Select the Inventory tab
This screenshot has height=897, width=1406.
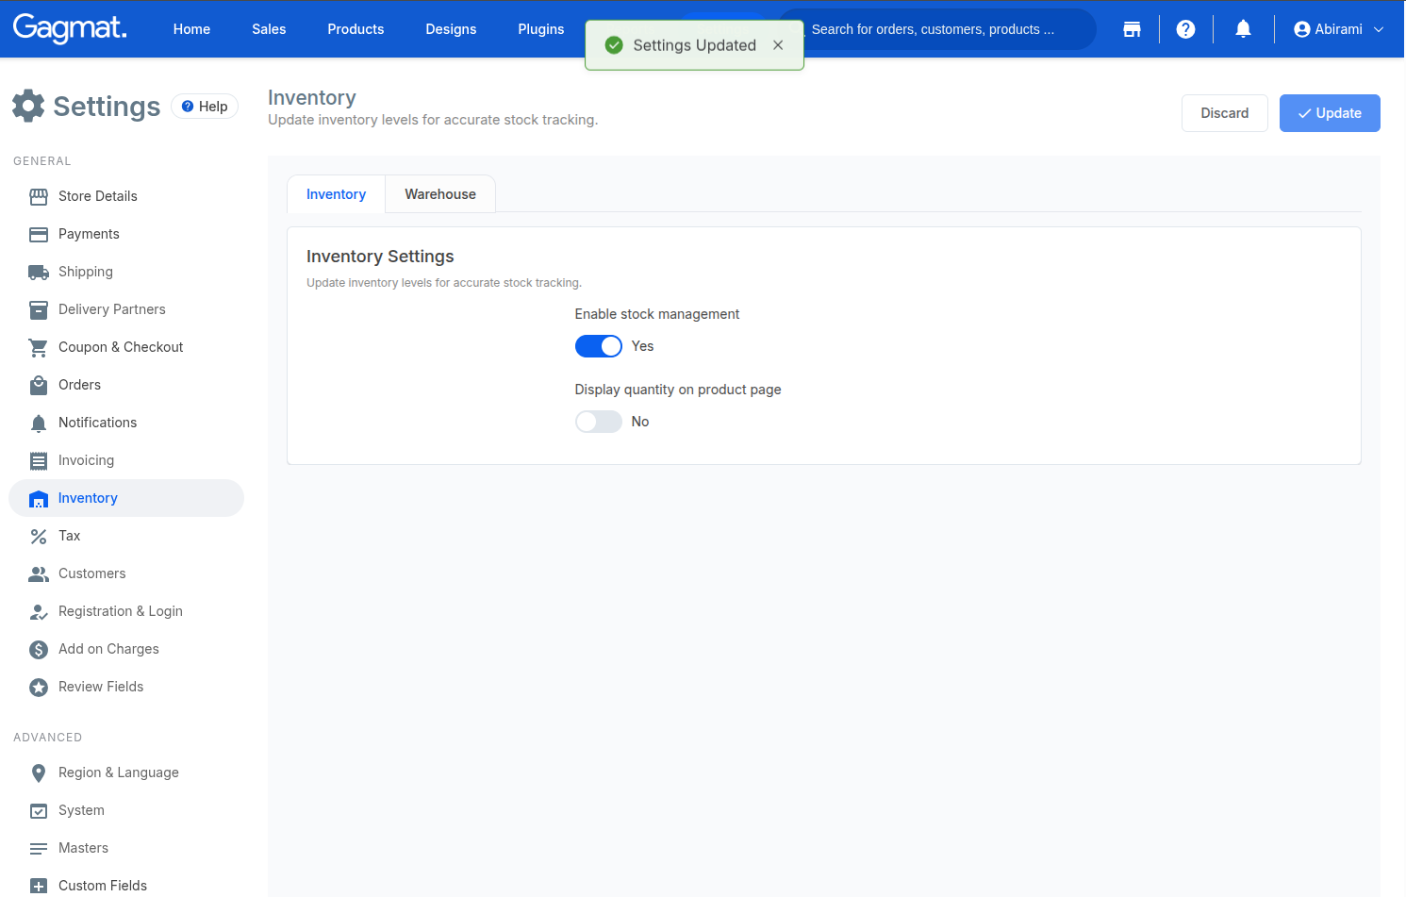tap(336, 194)
